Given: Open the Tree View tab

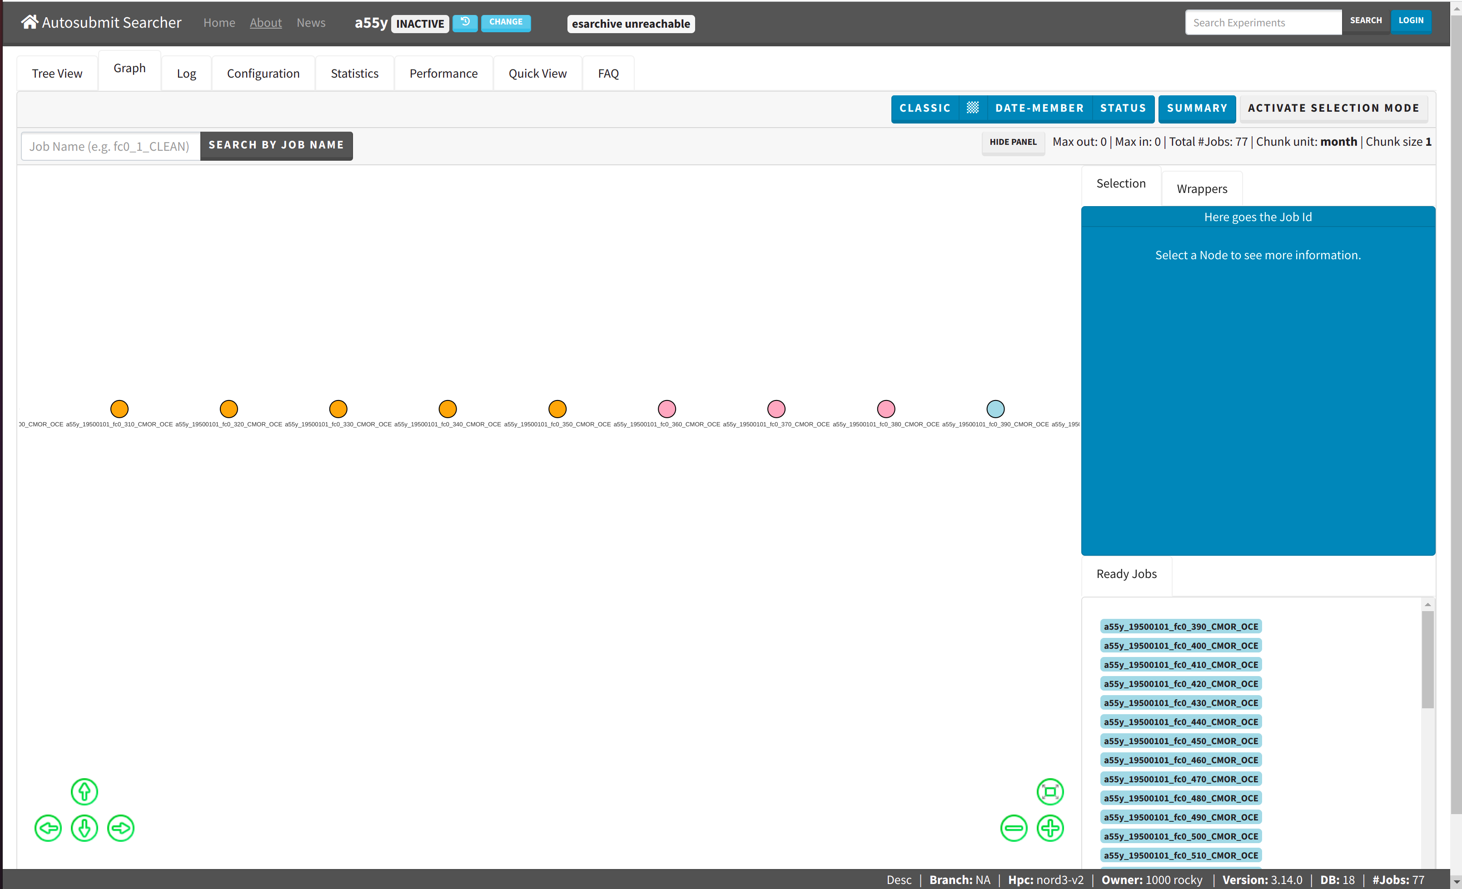Looking at the screenshot, I should click(57, 74).
